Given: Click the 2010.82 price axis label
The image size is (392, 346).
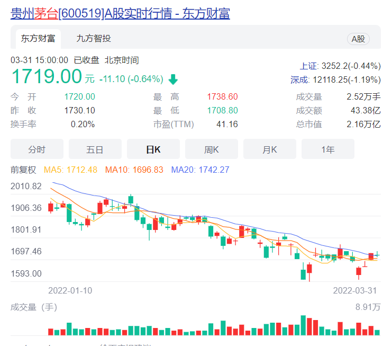Looking at the screenshot, I should pyautogui.click(x=26, y=187).
